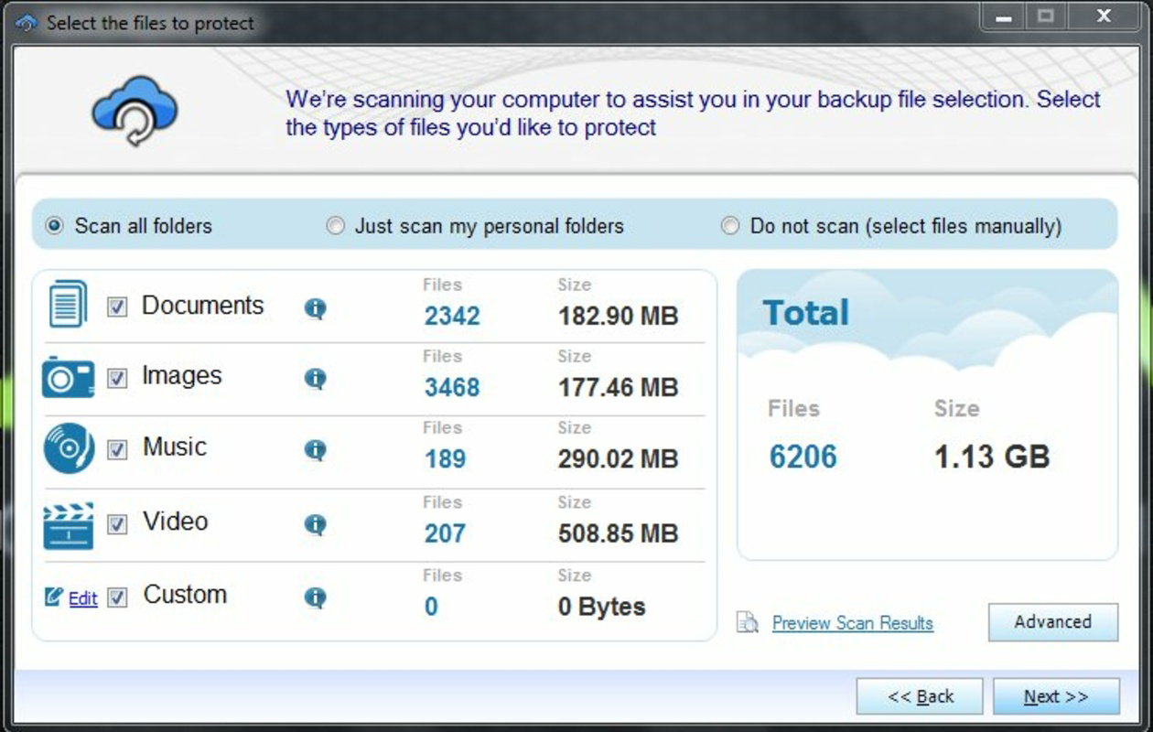Click the Video size 508.85 MB
The height and width of the screenshot is (732, 1153).
[619, 533]
